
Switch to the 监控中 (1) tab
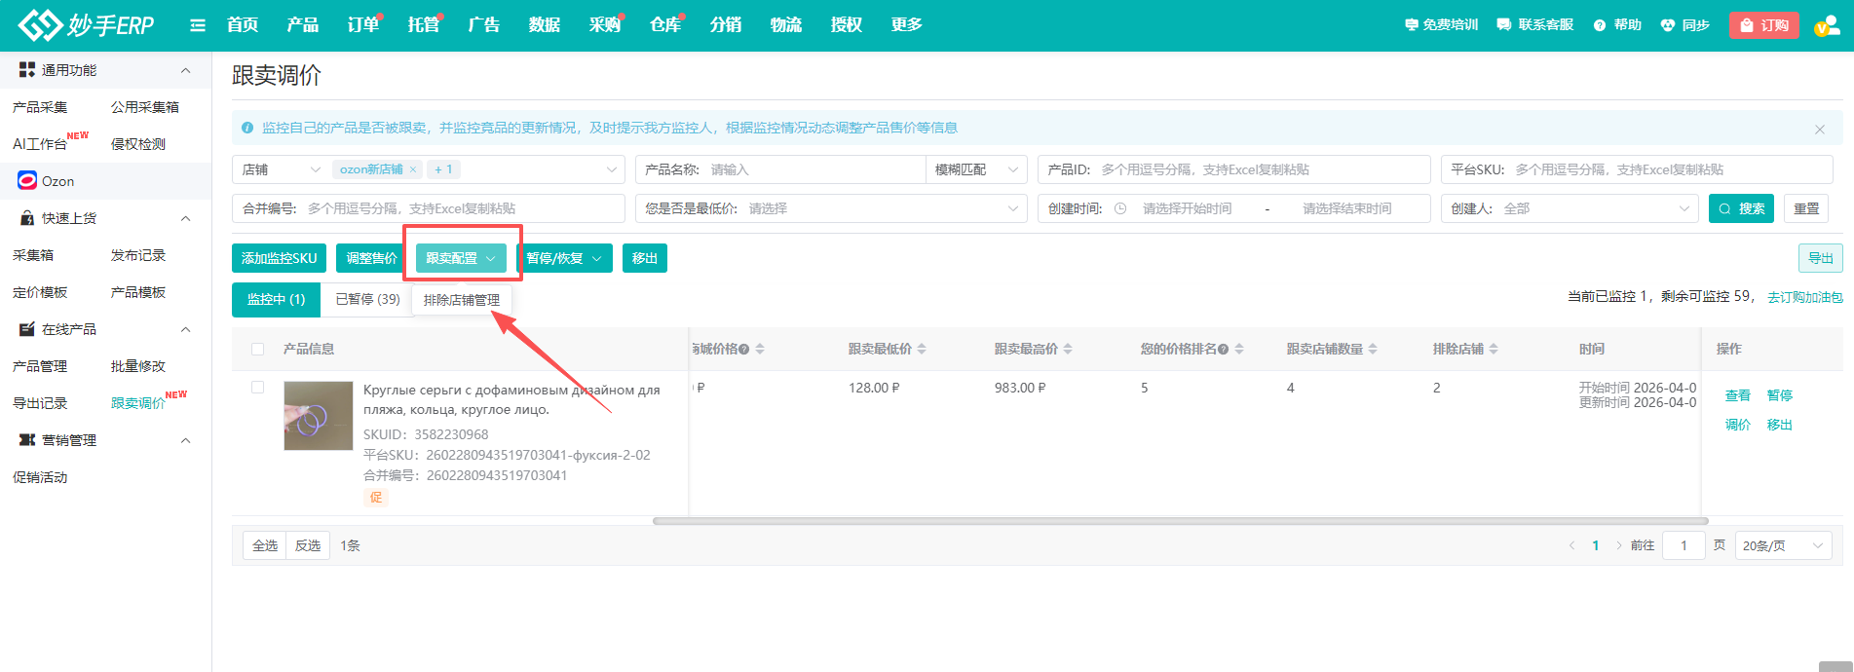click(x=277, y=300)
